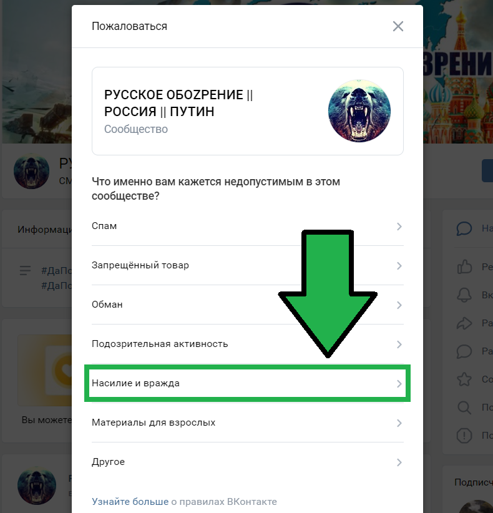
Task: Select the Спам report reason
Action: (247, 226)
